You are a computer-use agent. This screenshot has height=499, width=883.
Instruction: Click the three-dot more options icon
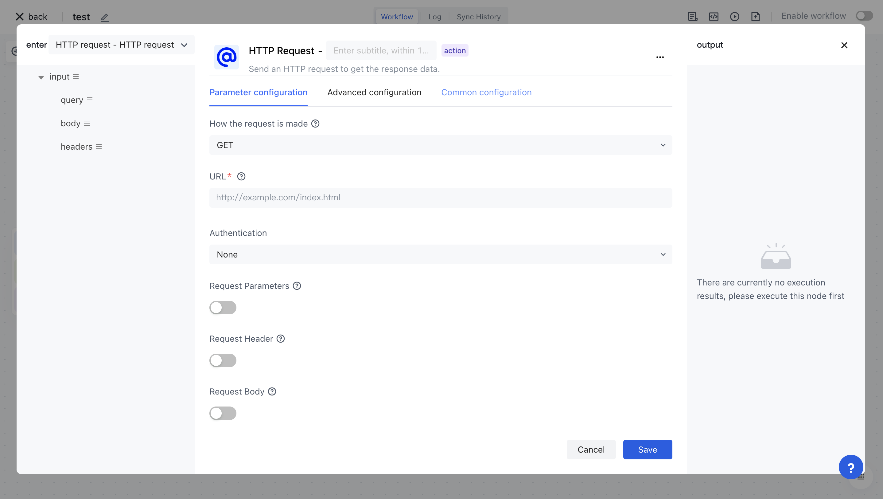(660, 57)
